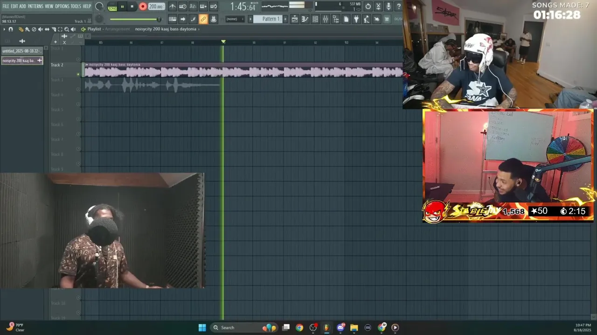This screenshot has height=335, width=597.
Task: Adjust the green main pitch slider
Action: click(135, 19)
